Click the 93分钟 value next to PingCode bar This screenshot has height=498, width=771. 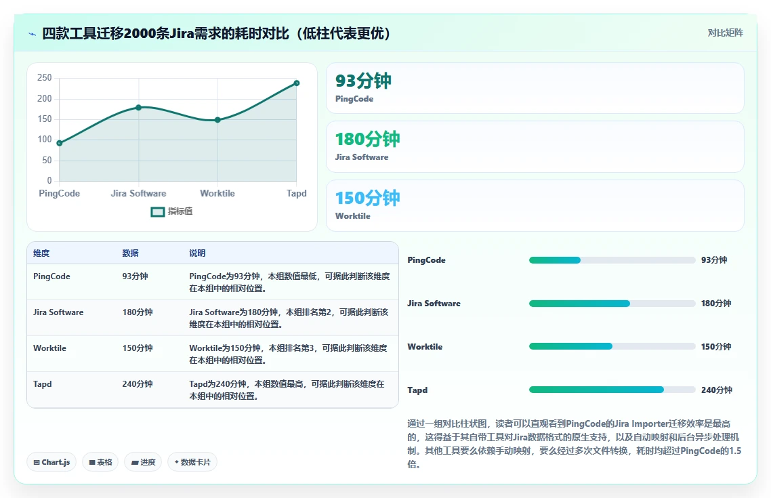[x=714, y=260]
